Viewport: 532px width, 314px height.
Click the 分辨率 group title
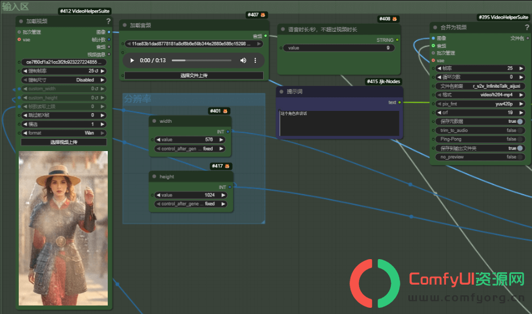click(137, 99)
